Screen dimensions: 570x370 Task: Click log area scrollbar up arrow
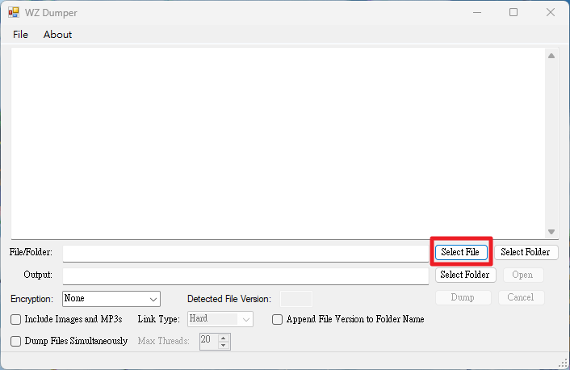(x=551, y=56)
